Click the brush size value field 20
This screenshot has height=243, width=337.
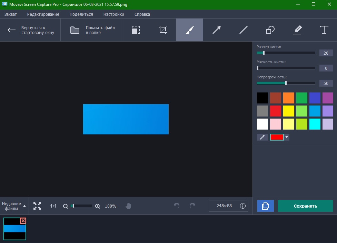coord(326,53)
